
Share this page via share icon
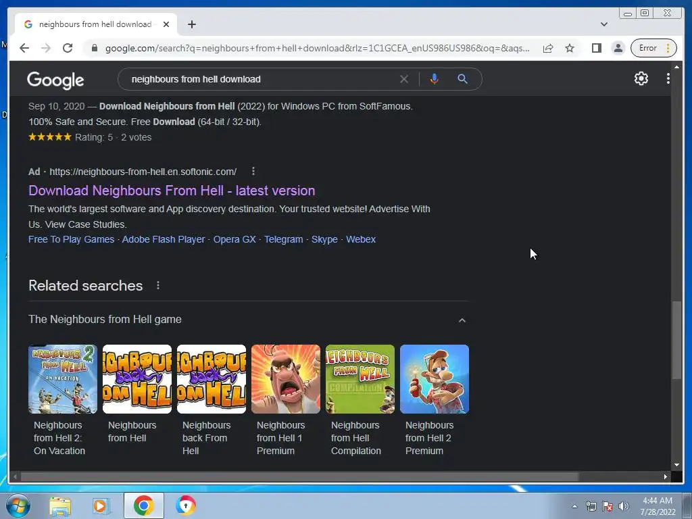pos(547,48)
